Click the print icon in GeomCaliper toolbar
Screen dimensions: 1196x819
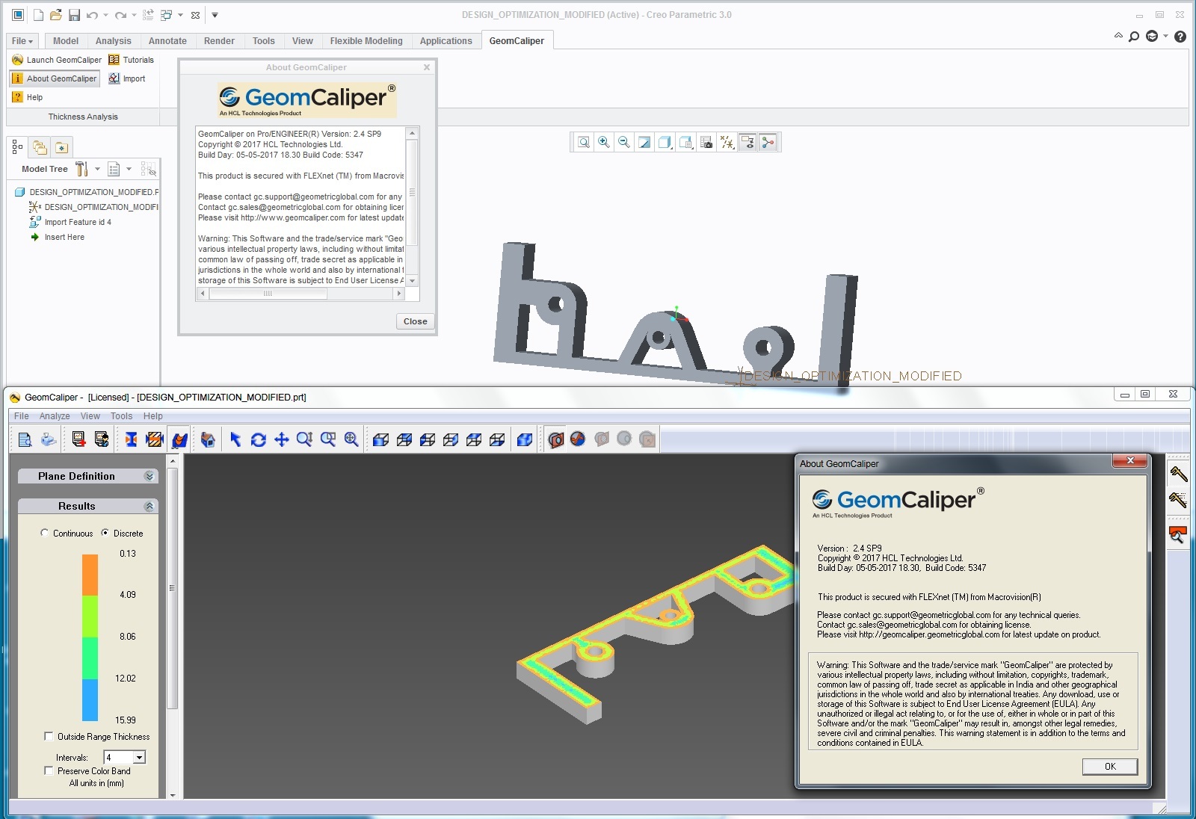point(49,439)
